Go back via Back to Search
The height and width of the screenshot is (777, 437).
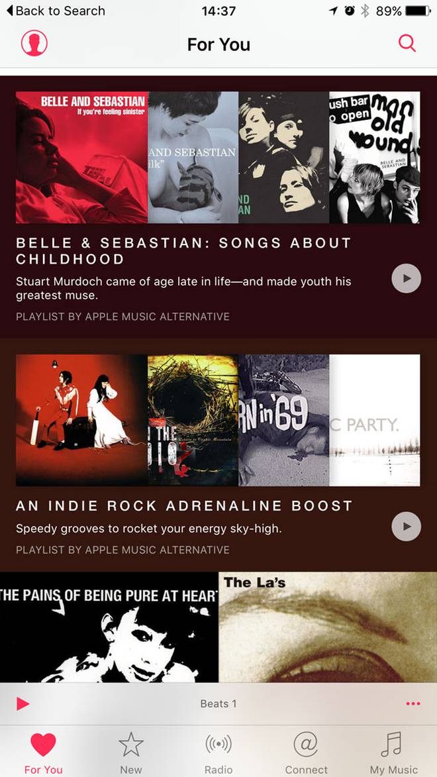(x=56, y=11)
